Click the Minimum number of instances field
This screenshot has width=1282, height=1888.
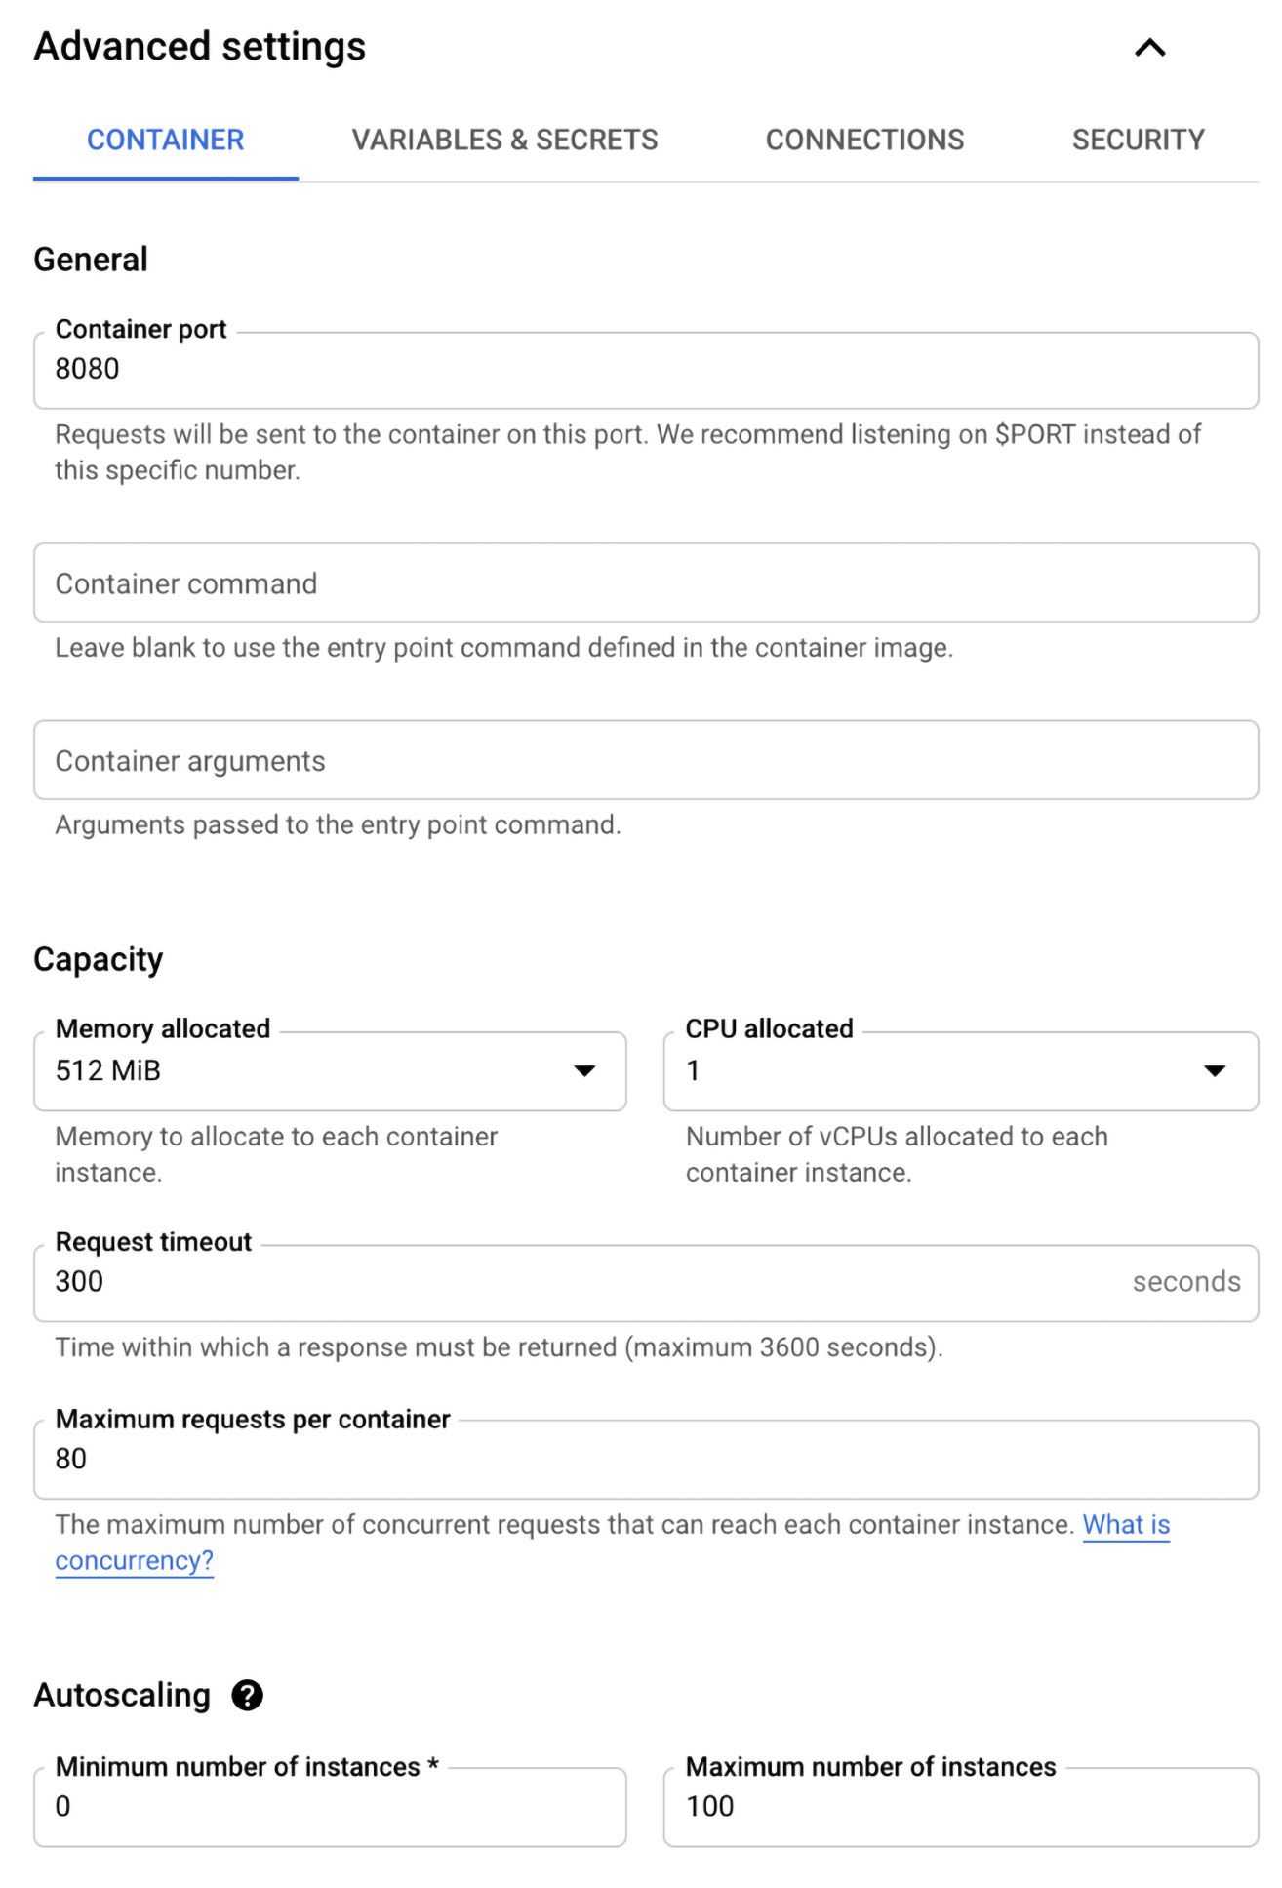pyautogui.click(x=330, y=1807)
